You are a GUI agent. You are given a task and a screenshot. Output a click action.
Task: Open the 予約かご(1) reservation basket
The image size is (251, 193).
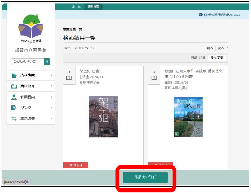(145, 177)
